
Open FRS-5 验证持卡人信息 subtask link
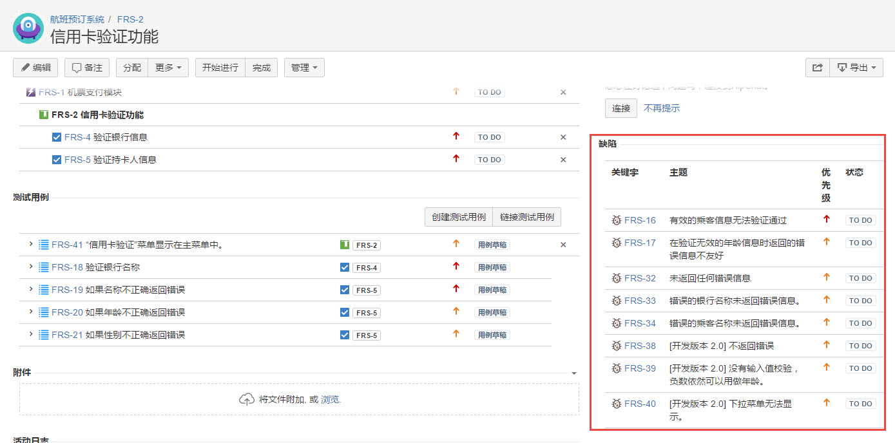coord(110,160)
